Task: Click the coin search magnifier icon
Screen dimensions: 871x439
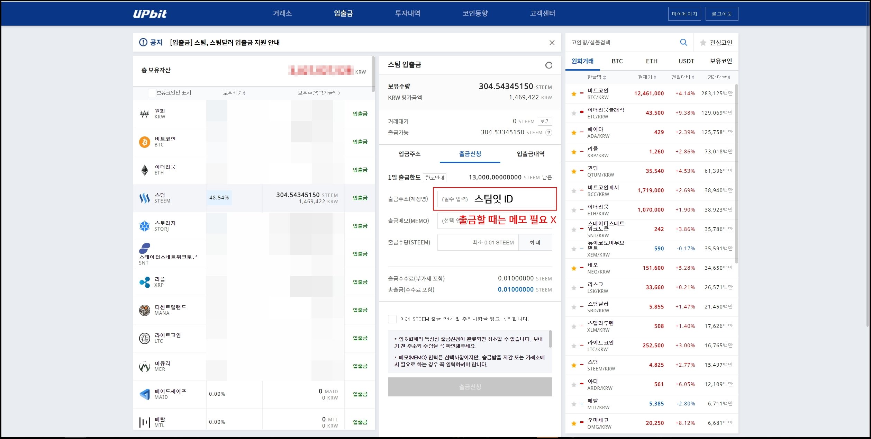Action: [x=683, y=42]
